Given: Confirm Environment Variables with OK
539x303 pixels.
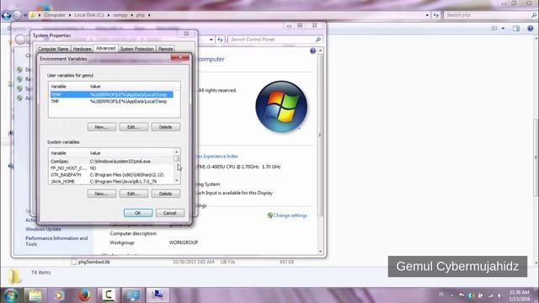Looking at the screenshot, I should pos(138,213).
